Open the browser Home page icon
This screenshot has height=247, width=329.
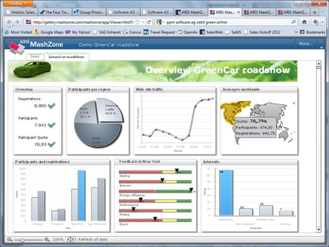[x=304, y=22]
